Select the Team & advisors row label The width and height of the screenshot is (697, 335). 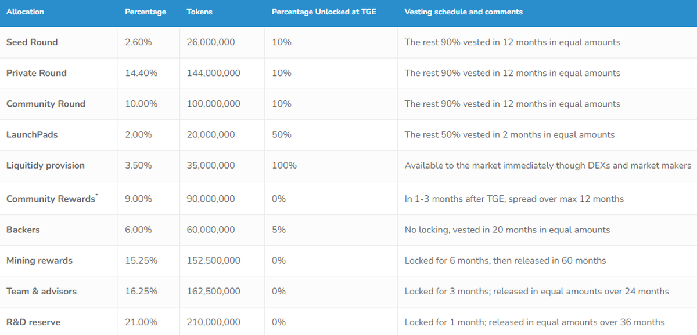tap(41, 291)
